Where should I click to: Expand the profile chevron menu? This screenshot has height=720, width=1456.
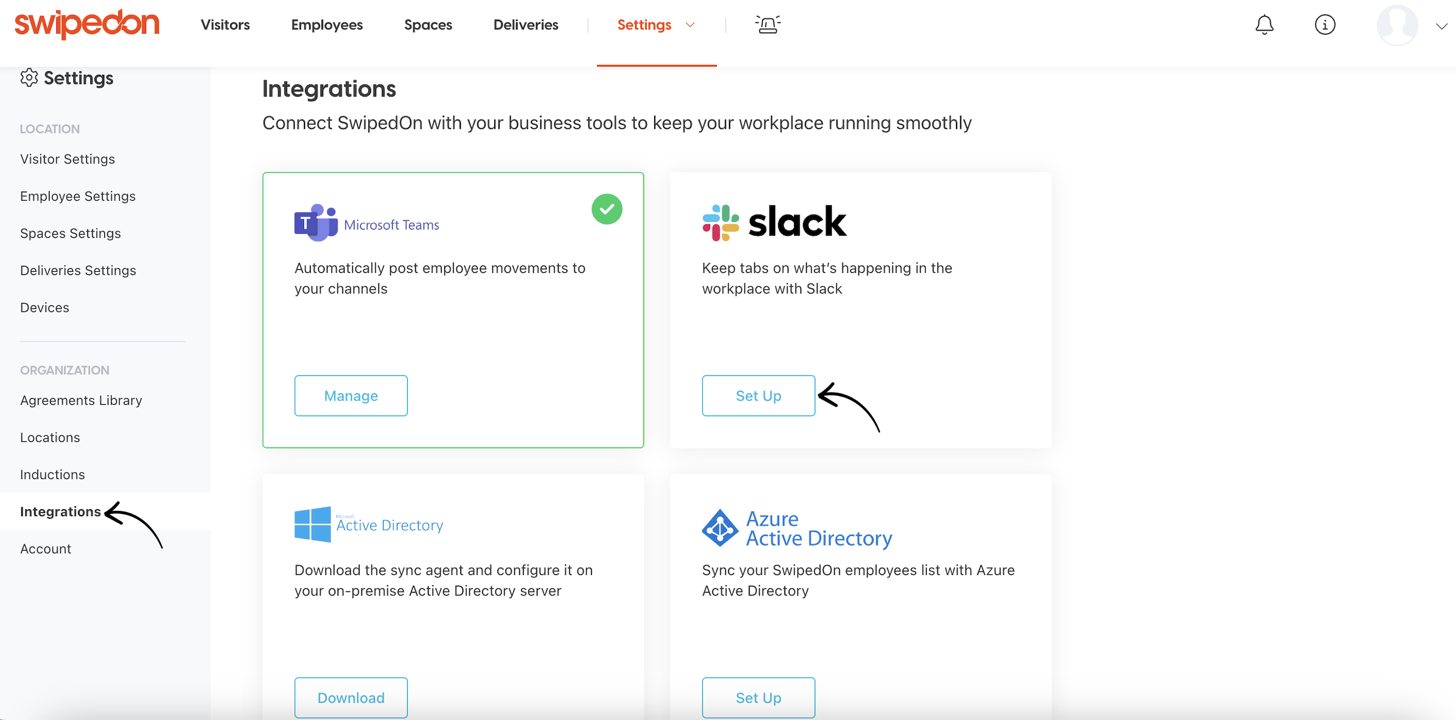(1442, 26)
